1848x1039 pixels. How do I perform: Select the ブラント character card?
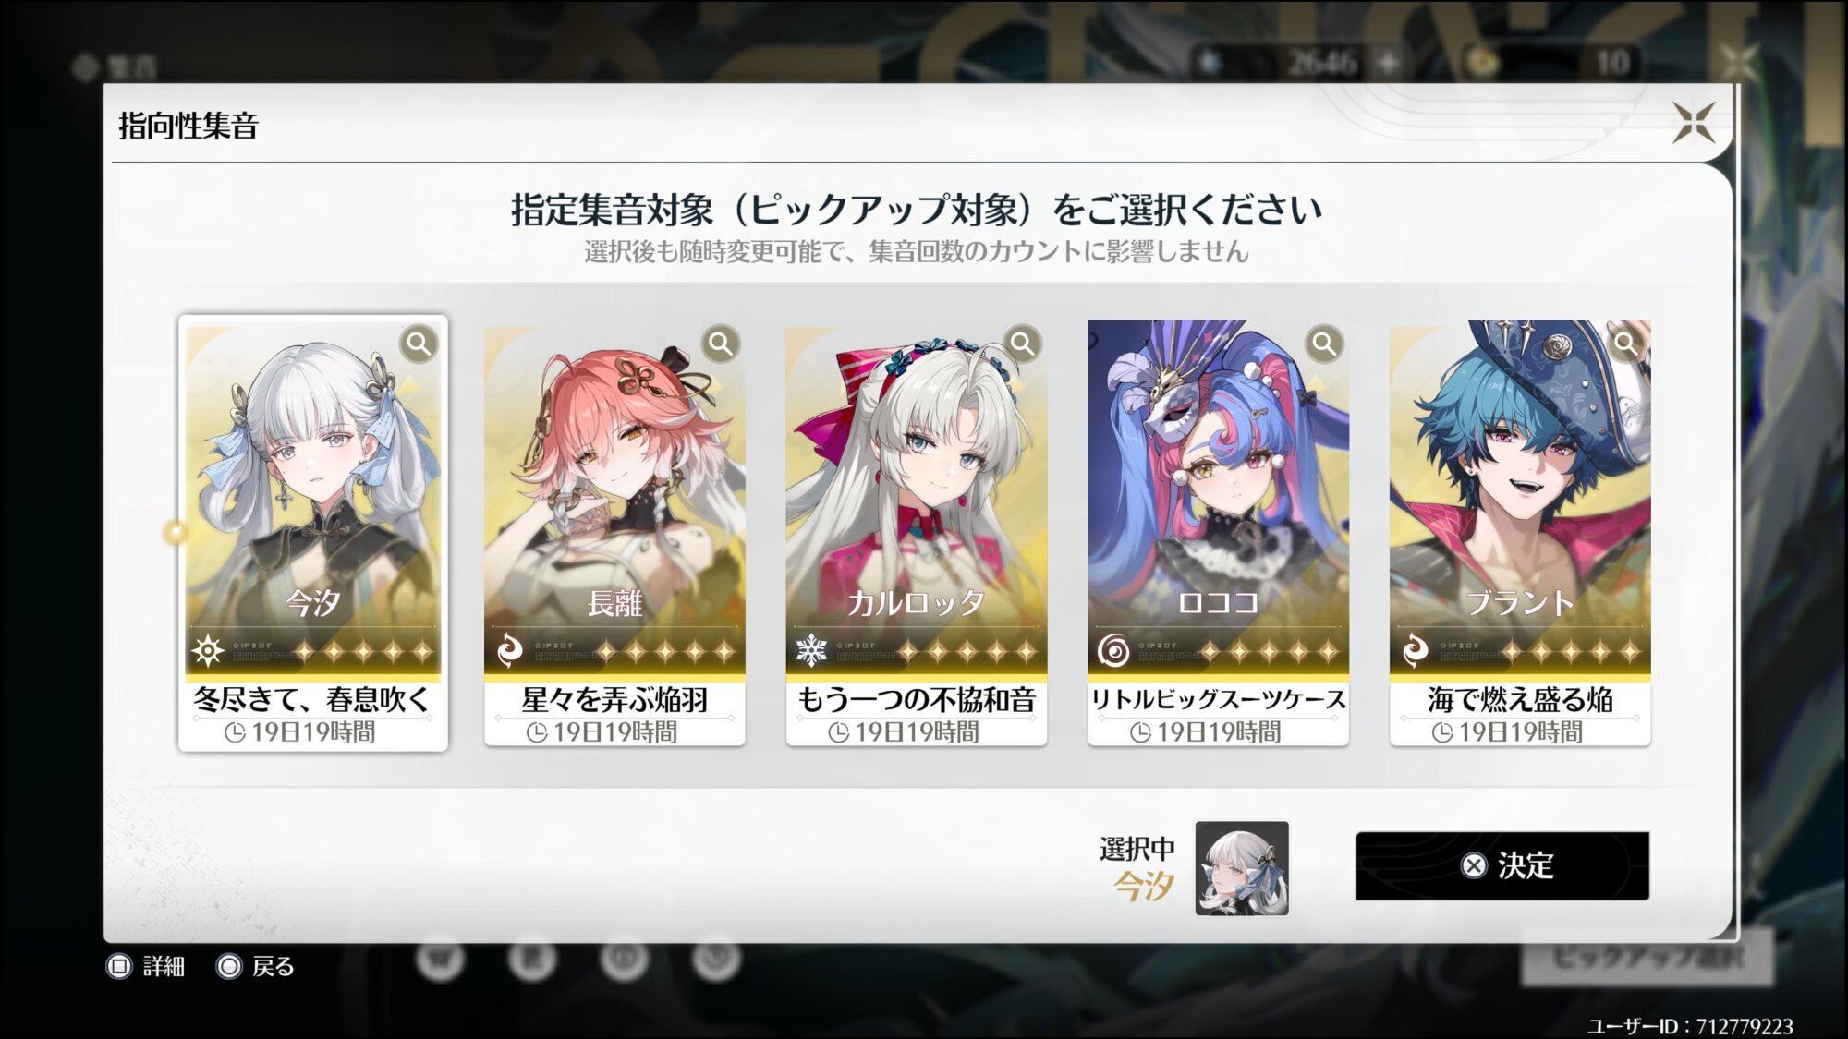pos(1520,533)
